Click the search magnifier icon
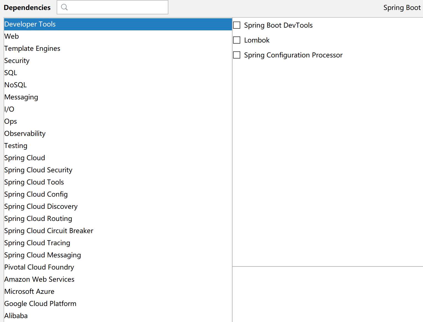The height and width of the screenshot is (322, 423). point(64,7)
